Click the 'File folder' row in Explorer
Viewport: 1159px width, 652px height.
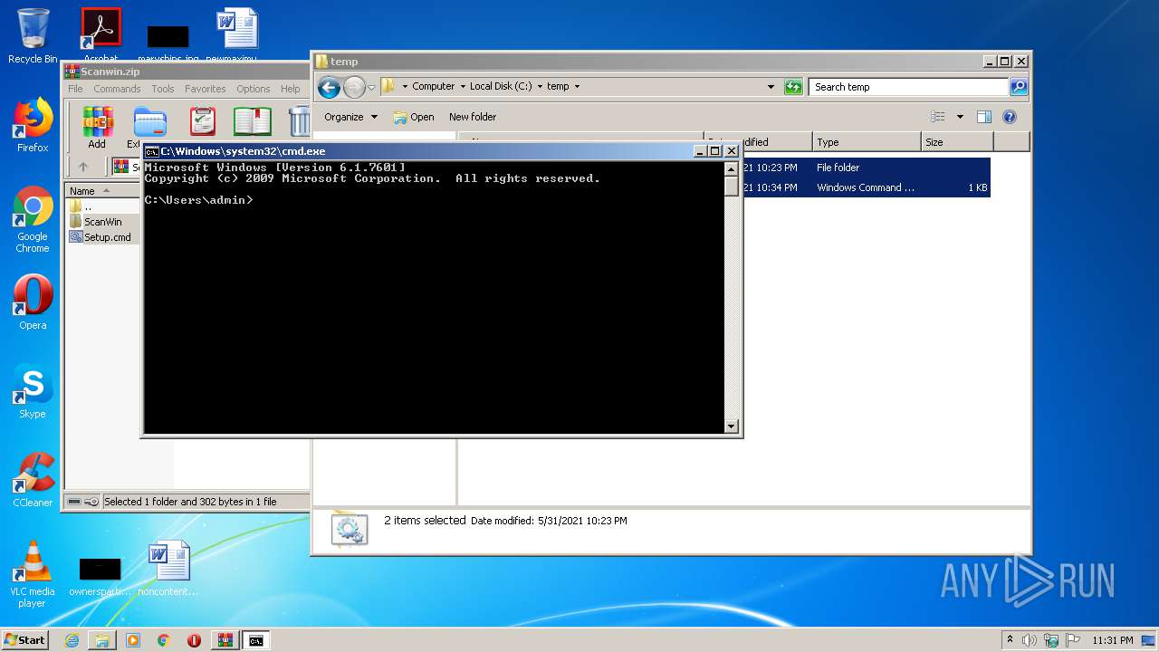tap(866, 168)
